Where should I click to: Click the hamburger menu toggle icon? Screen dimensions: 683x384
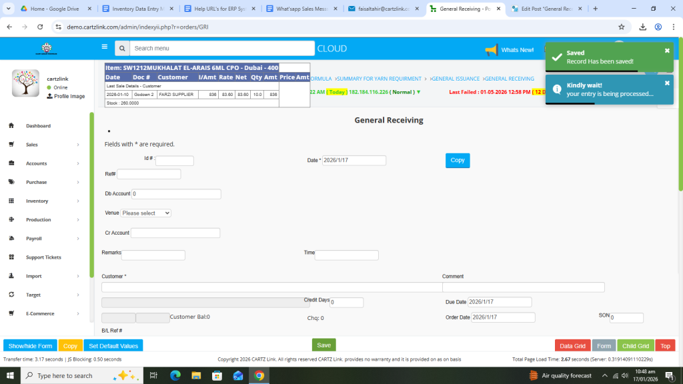point(104,47)
